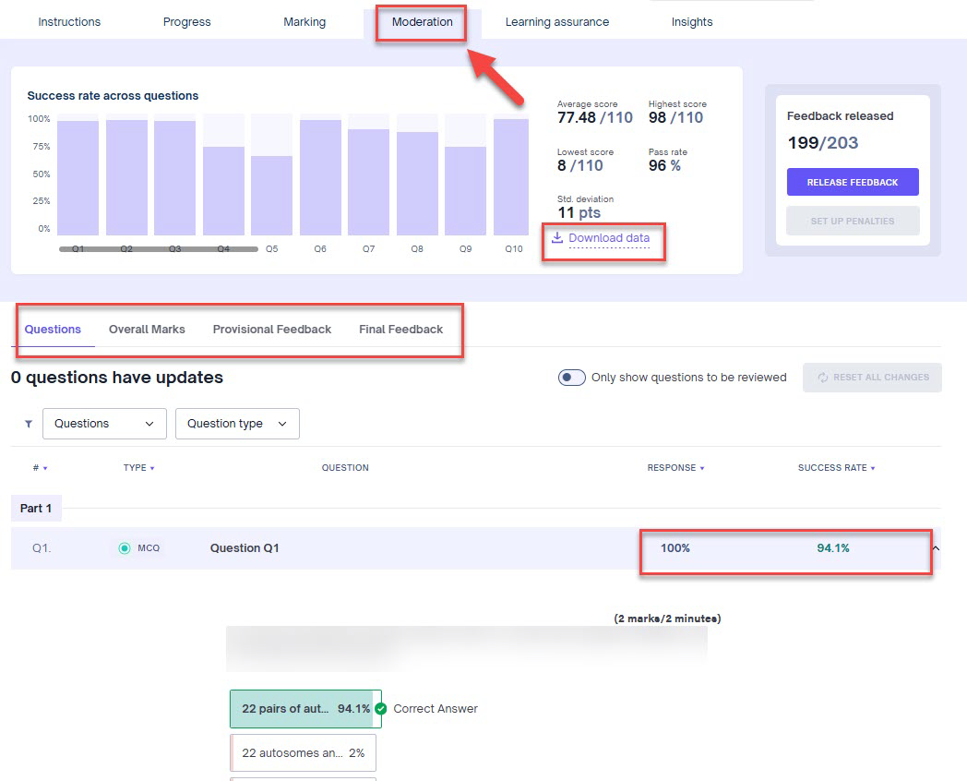This screenshot has height=781, width=967.
Task: Switch to Overall Marks sub-tab
Action: pos(147,330)
